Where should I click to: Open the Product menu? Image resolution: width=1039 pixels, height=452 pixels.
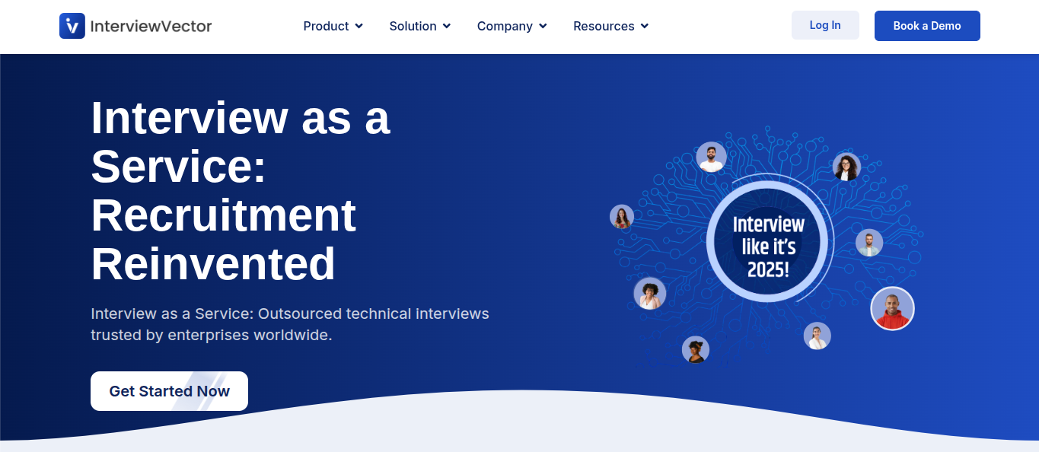[x=333, y=26]
